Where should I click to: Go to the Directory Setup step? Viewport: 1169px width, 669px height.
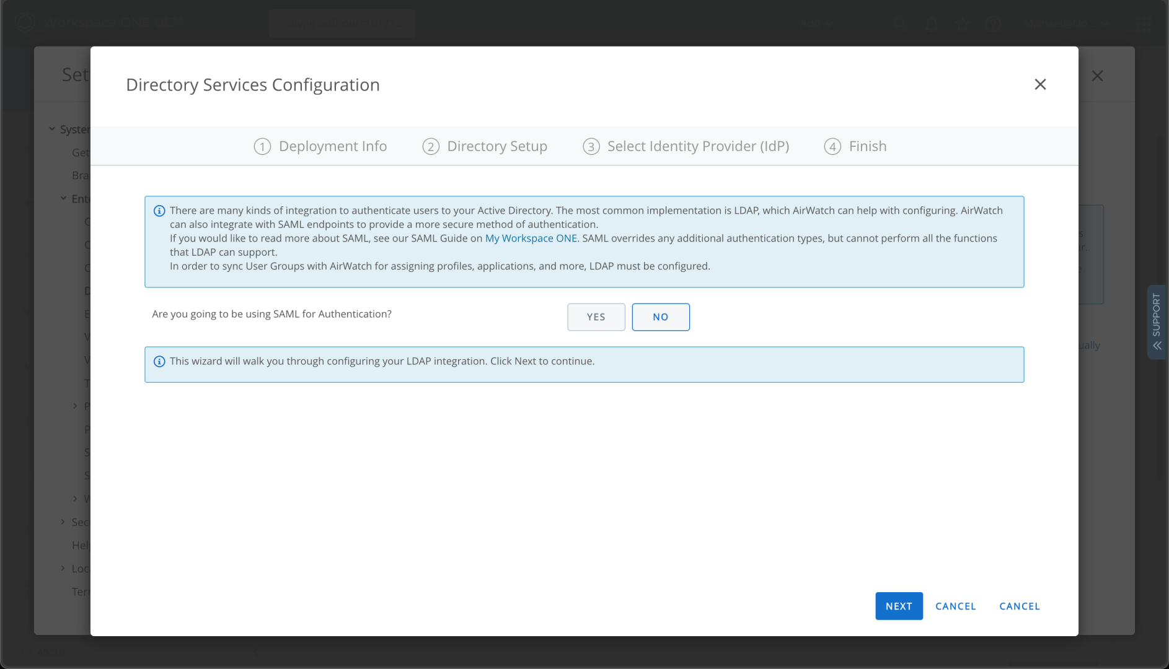point(496,146)
